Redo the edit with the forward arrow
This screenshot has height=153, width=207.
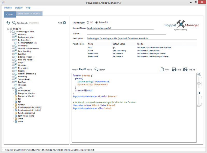84,69
